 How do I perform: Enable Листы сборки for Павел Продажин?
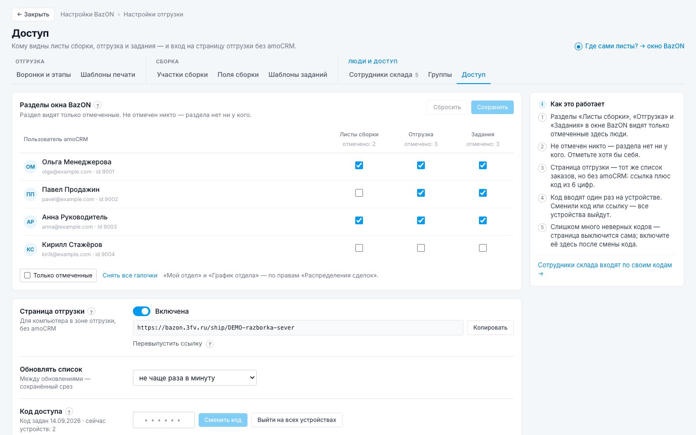[x=359, y=193]
